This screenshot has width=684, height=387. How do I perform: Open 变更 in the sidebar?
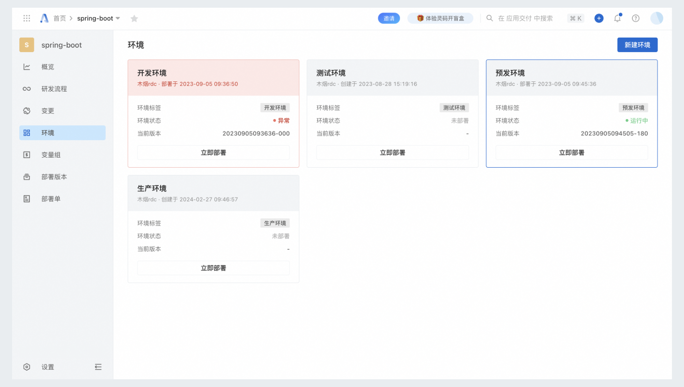pos(62,111)
